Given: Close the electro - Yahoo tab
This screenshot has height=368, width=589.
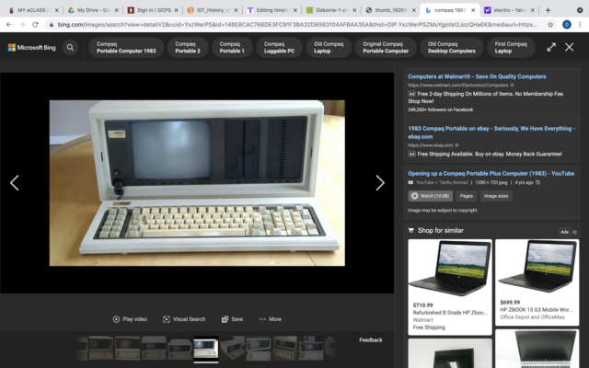Looking at the screenshot, I should click(532, 10).
